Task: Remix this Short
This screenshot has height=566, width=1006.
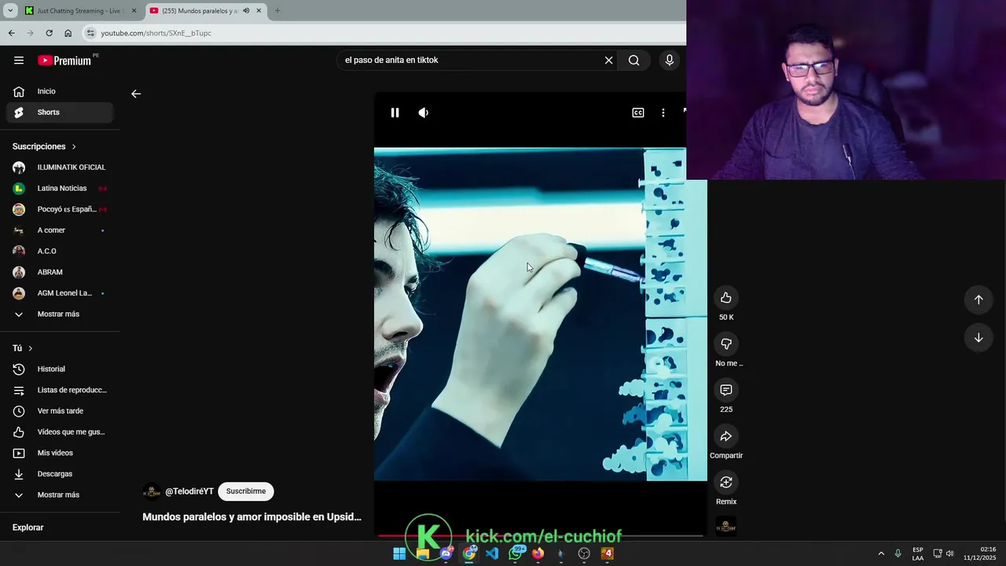Action: 726,482
